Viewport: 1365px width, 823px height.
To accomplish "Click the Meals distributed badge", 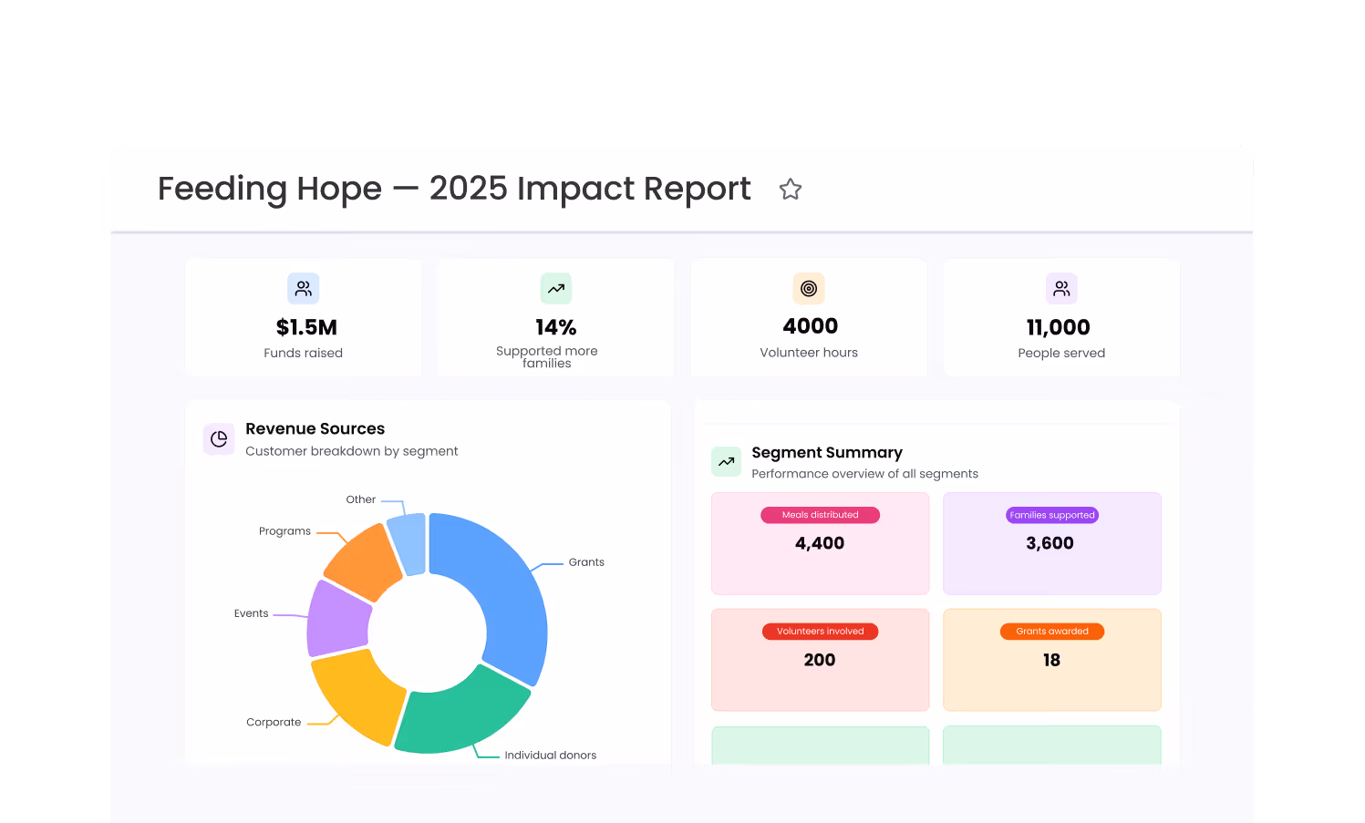I will [821, 515].
